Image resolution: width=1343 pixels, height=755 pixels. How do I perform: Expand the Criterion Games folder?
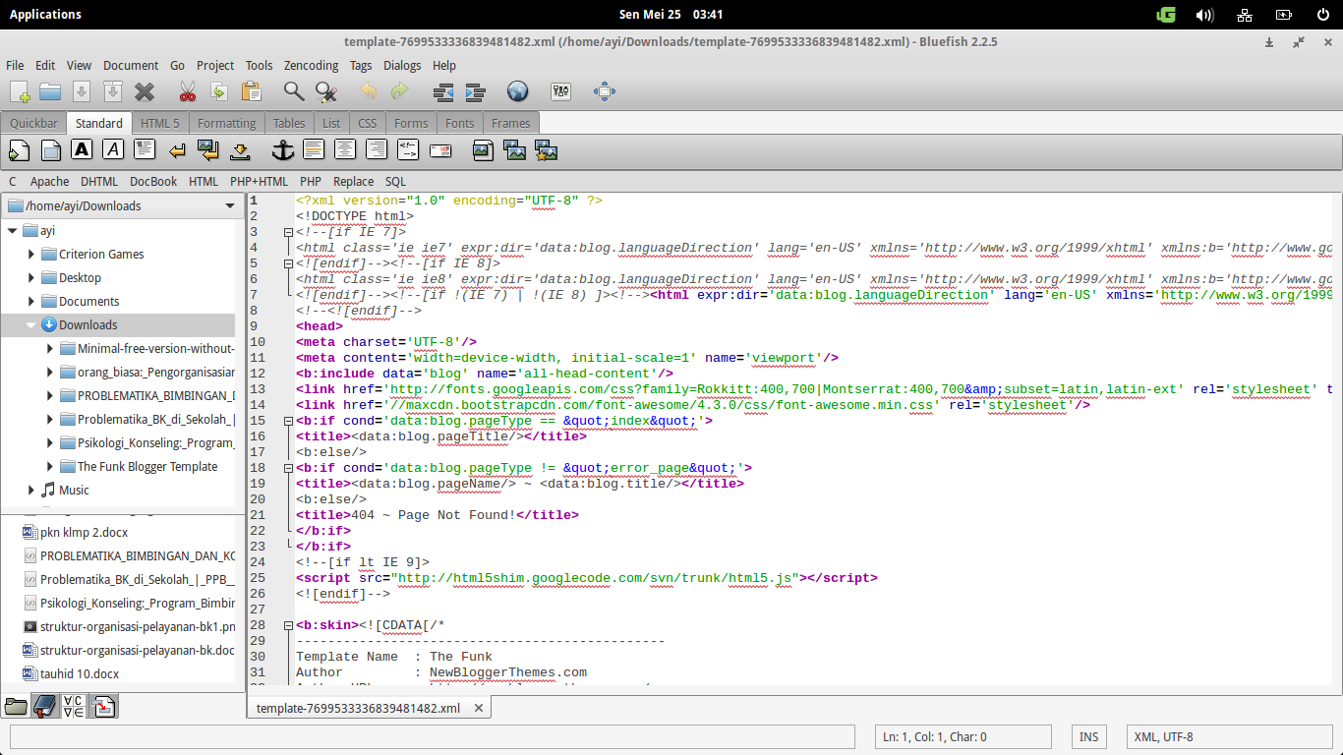point(32,255)
